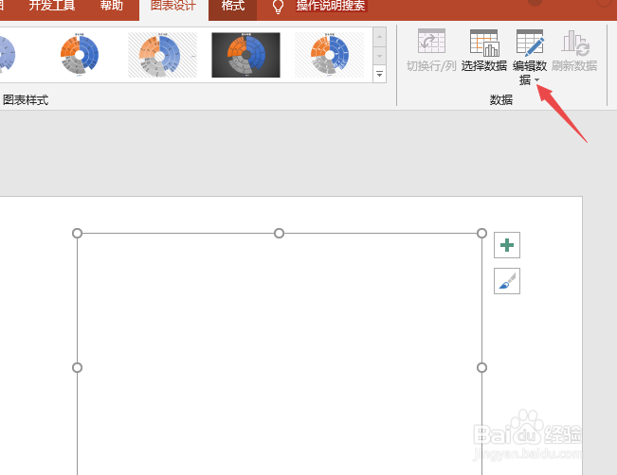
Task: Open the Chart Styles paintbrush button
Action: (x=507, y=281)
